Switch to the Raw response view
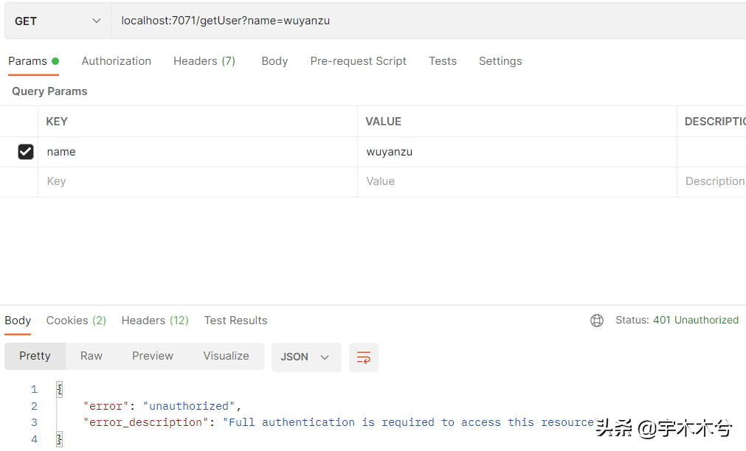The height and width of the screenshot is (451, 746). 91,356
